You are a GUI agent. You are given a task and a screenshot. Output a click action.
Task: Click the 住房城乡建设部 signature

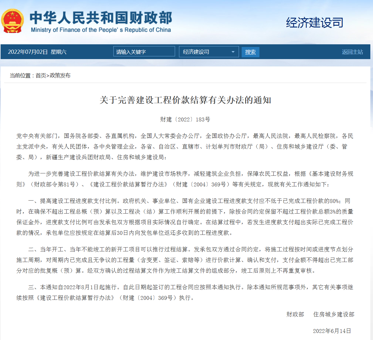[x=334, y=314]
